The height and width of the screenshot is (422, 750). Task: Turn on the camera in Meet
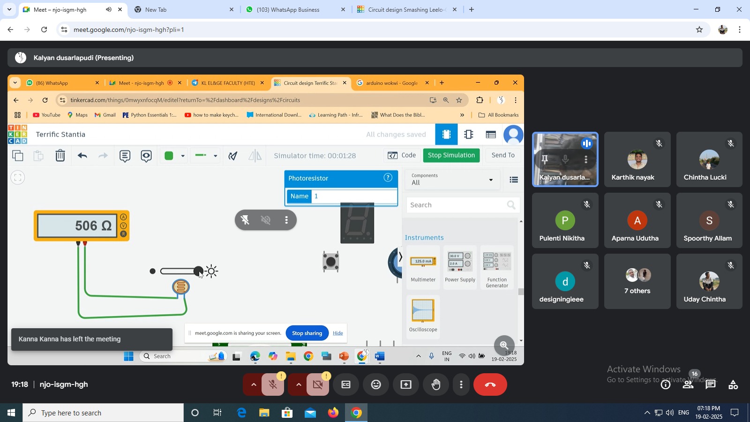[x=318, y=385]
